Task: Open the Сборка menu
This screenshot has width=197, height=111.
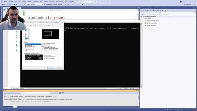Action: [30, 2]
